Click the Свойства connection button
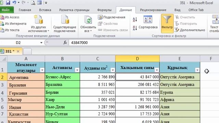 point(108,24)
